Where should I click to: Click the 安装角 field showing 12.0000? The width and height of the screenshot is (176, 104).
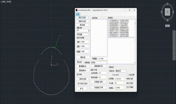click(x=119, y=88)
